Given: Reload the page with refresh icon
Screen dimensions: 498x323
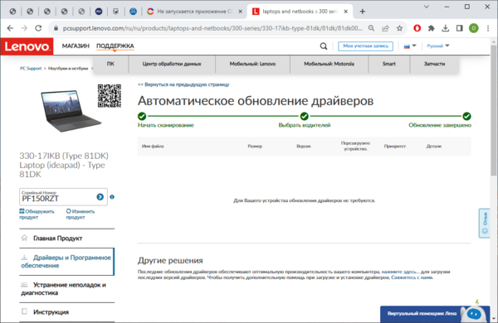Looking at the screenshot, I should (38, 28).
